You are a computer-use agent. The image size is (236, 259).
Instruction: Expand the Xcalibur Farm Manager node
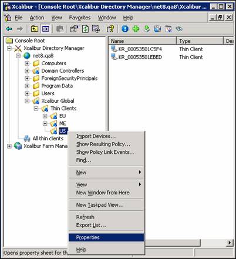coord(9,146)
